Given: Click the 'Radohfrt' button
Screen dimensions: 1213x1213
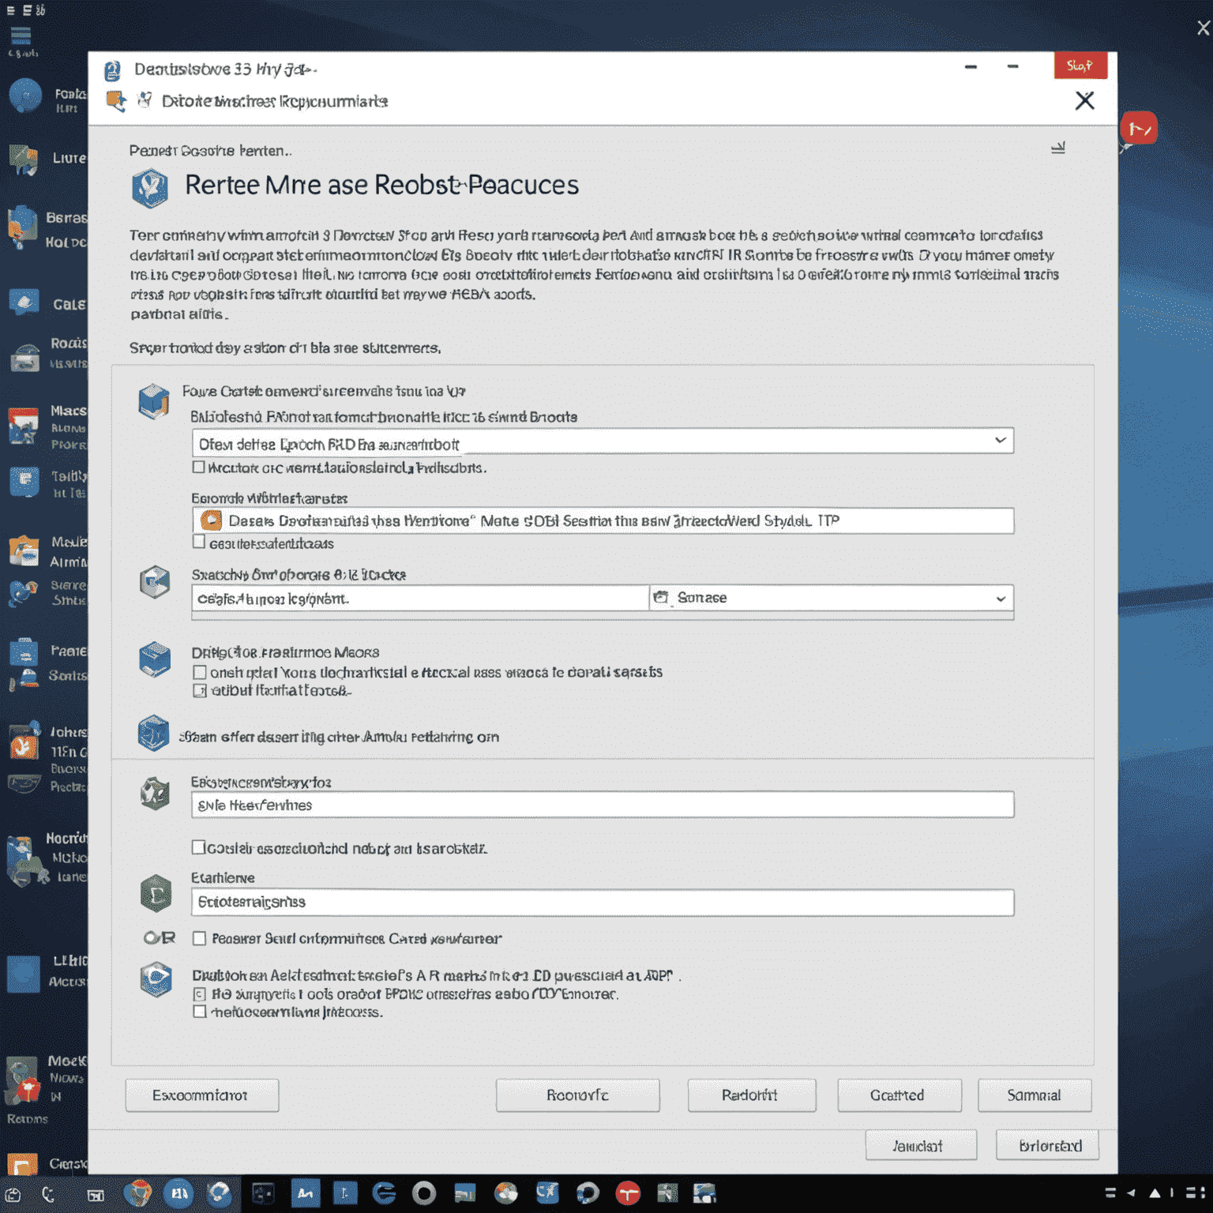Looking at the screenshot, I should click(x=751, y=1095).
